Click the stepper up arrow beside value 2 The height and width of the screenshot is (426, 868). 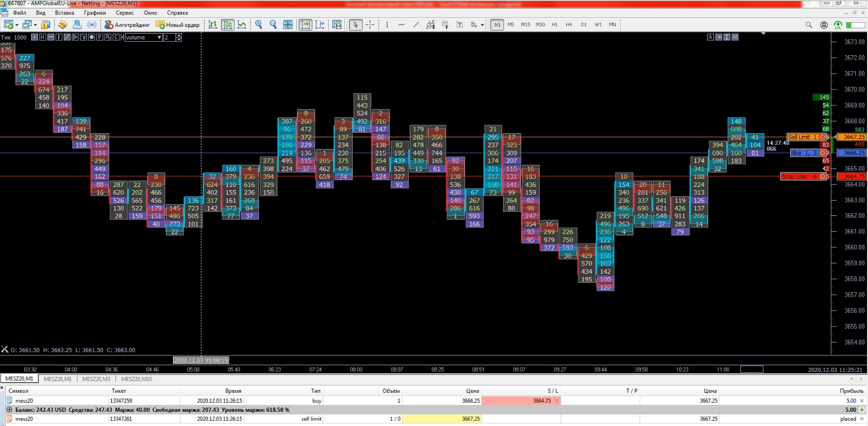click(x=179, y=36)
